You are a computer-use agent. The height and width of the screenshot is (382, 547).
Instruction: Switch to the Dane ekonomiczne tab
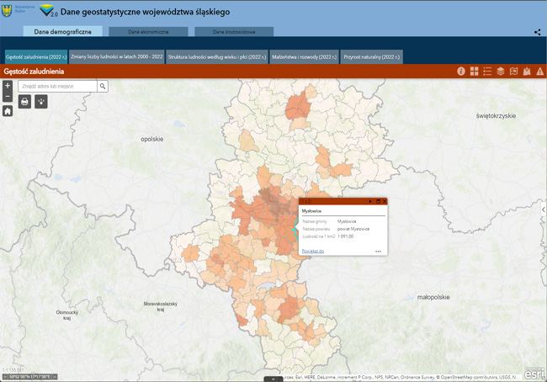pyautogui.click(x=148, y=31)
